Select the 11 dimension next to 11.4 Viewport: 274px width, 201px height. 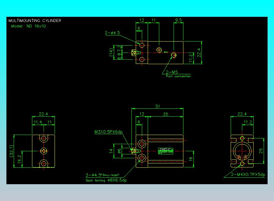(49, 122)
